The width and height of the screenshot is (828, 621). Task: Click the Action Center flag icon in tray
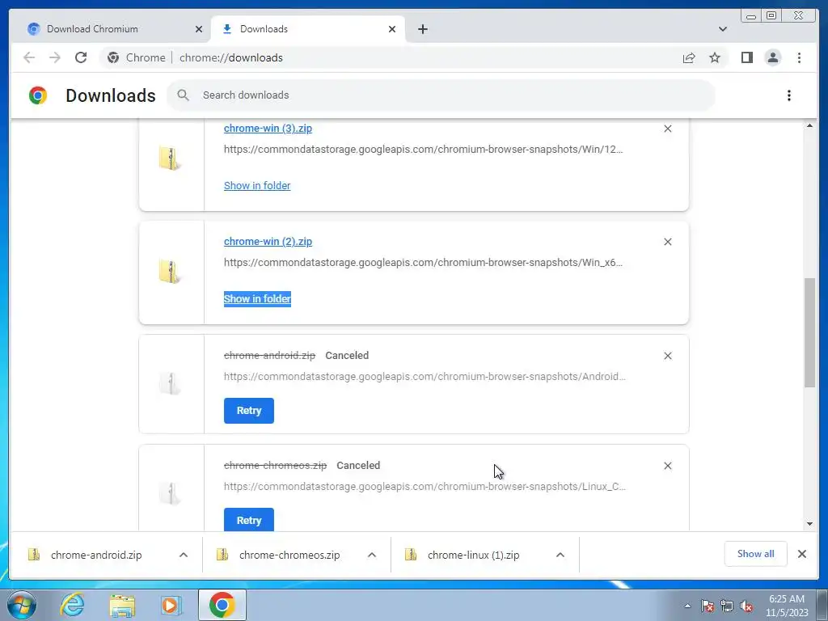[x=708, y=606]
